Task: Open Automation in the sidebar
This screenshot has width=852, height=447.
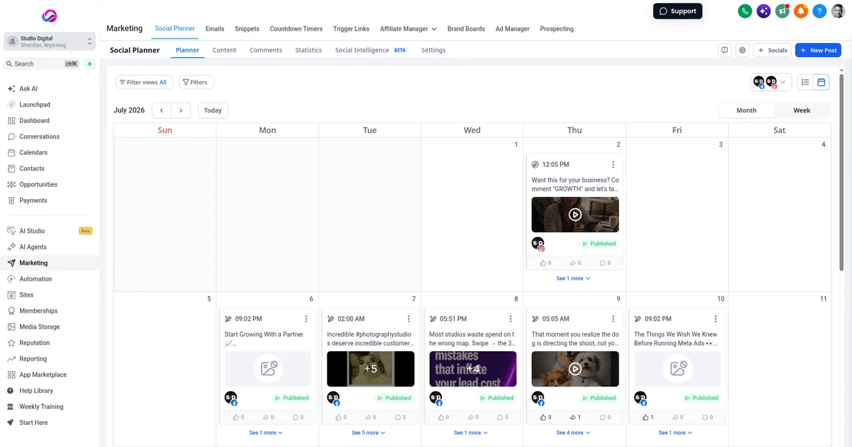Action: point(35,279)
